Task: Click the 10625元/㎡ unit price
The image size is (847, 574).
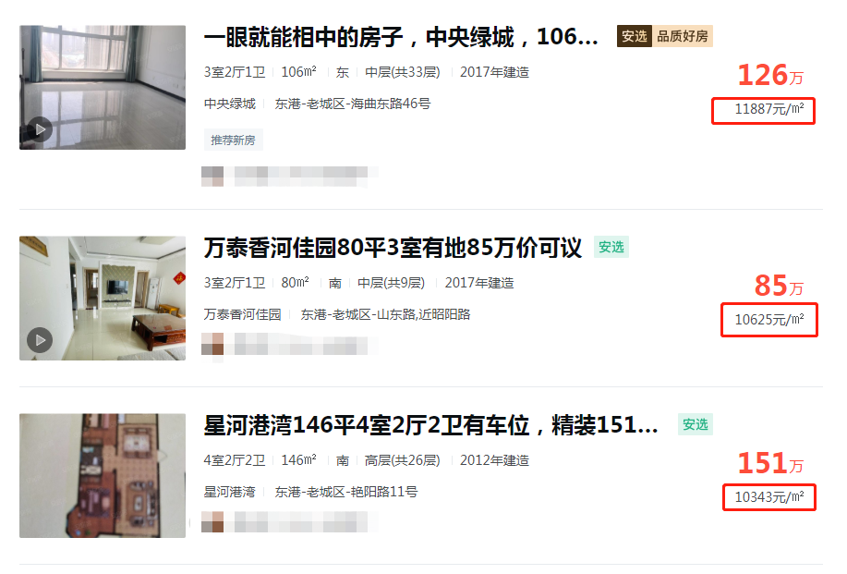Action: [768, 320]
